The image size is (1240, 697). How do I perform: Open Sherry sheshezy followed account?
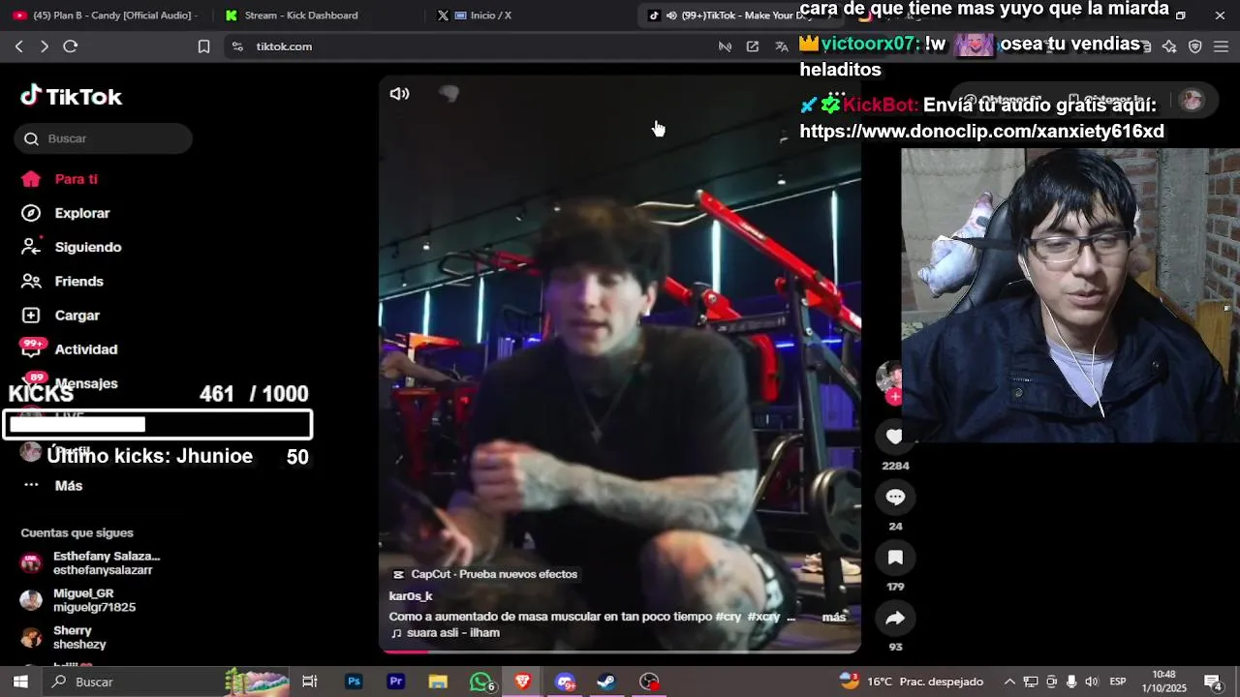64,637
